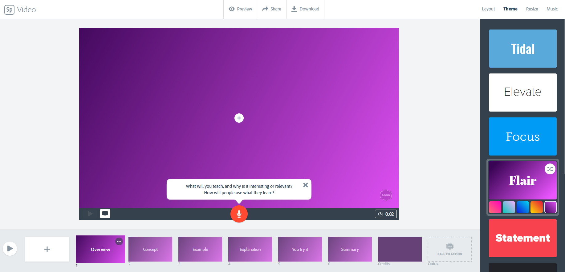
Task: Select the Summary slide
Action: tap(350, 249)
